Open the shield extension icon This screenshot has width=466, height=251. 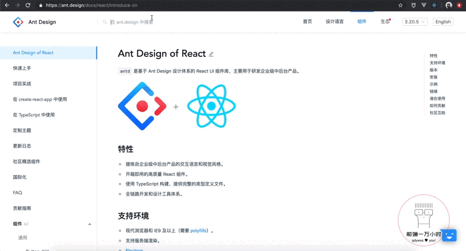click(413, 5)
